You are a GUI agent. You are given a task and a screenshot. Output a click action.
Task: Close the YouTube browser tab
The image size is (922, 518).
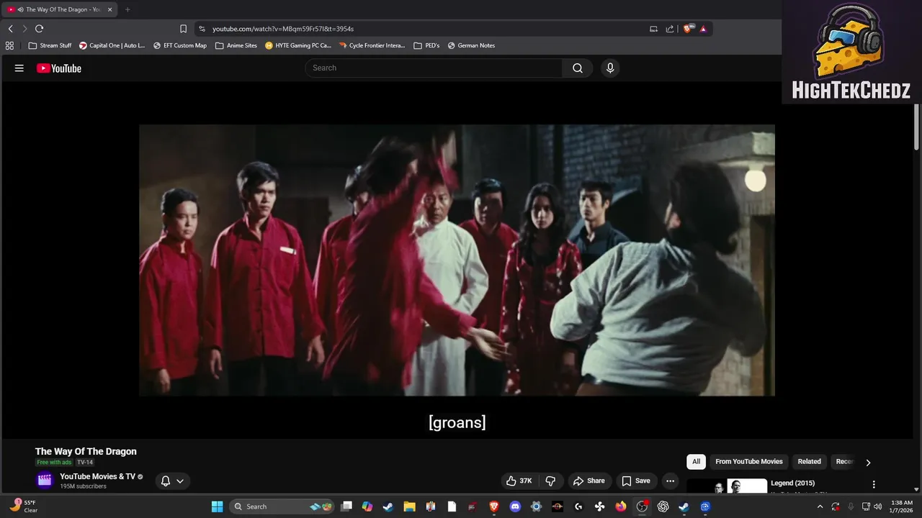[x=110, y=9]
